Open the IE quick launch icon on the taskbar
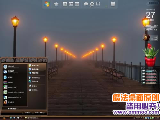 [x=11, y=118]
